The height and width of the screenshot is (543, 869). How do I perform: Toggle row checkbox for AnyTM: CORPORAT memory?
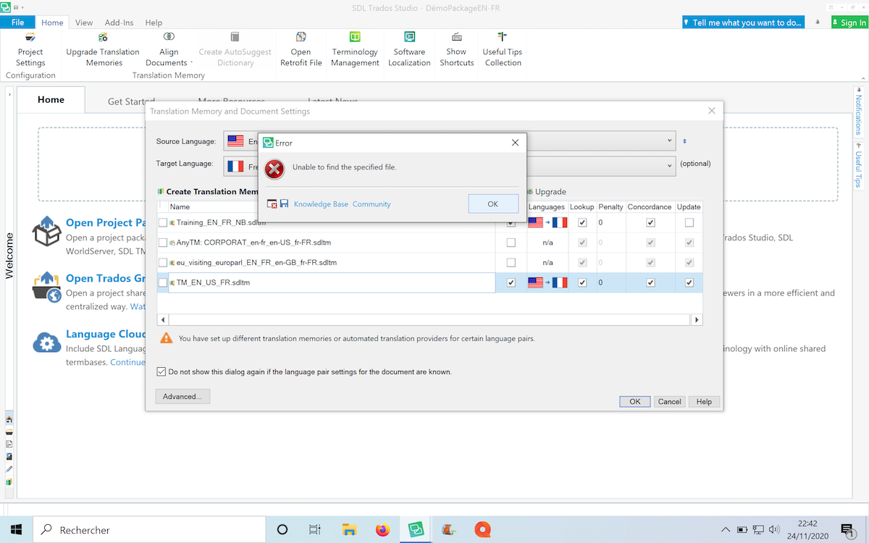163,243
